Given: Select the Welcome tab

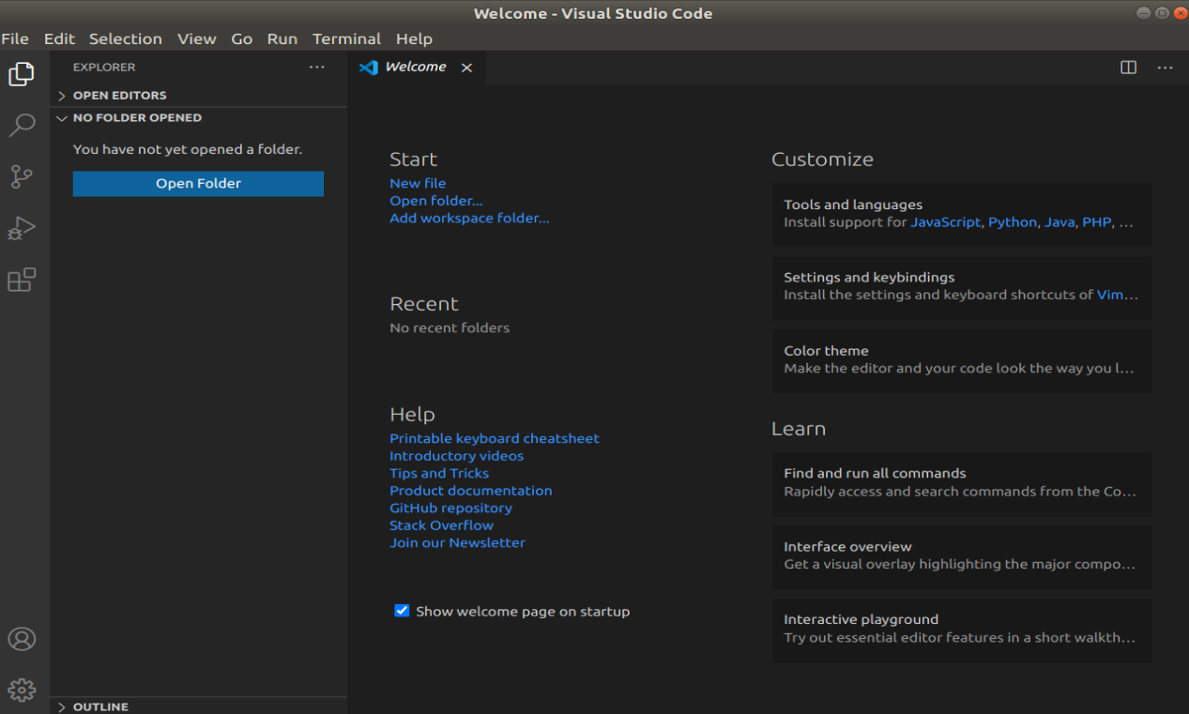Looking at the screenshot, I should coord(416,67).
